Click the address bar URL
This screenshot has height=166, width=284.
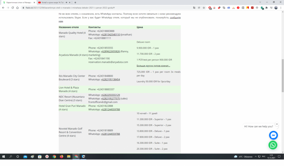[70, 8]
